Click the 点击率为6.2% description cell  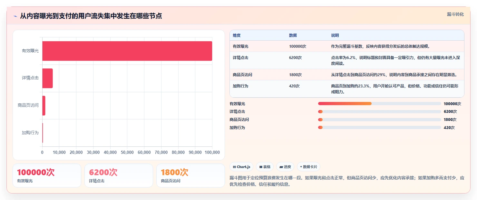pyautogui.click(x=396, y=60)
